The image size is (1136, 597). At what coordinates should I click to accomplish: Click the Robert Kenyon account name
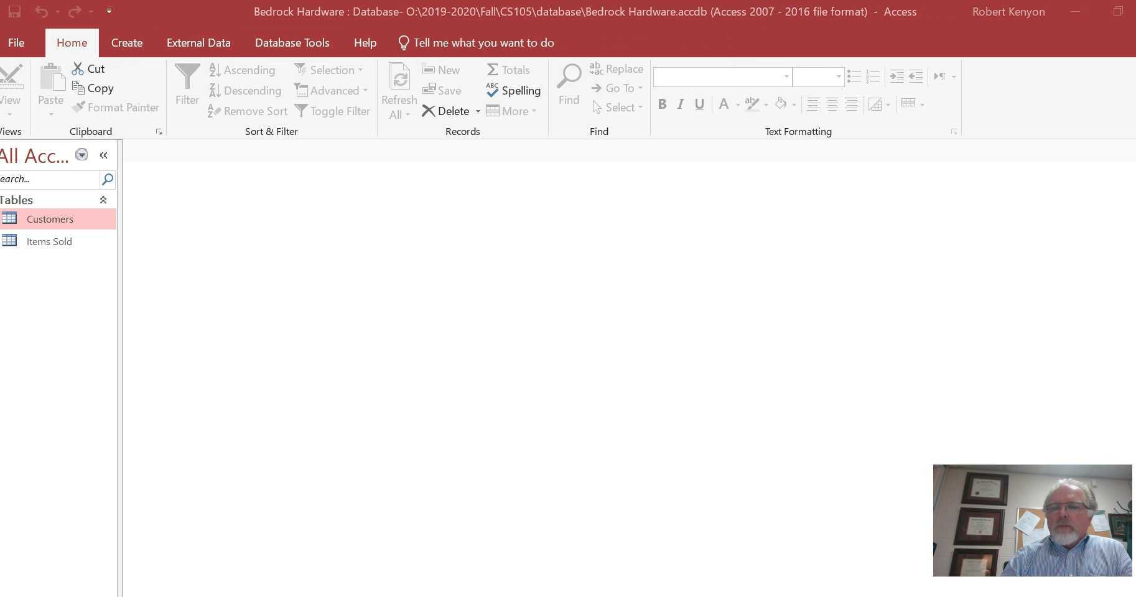[x=1008, y=12]
